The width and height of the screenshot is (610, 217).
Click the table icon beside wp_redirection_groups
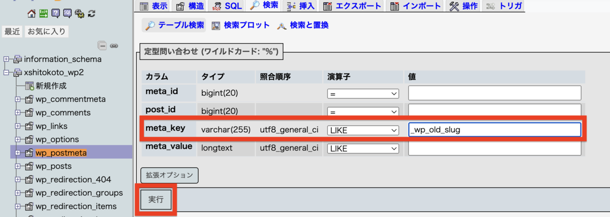pos(29,193)
